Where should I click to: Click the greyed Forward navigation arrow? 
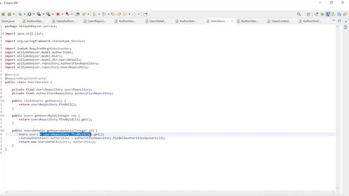pos(134,14)
